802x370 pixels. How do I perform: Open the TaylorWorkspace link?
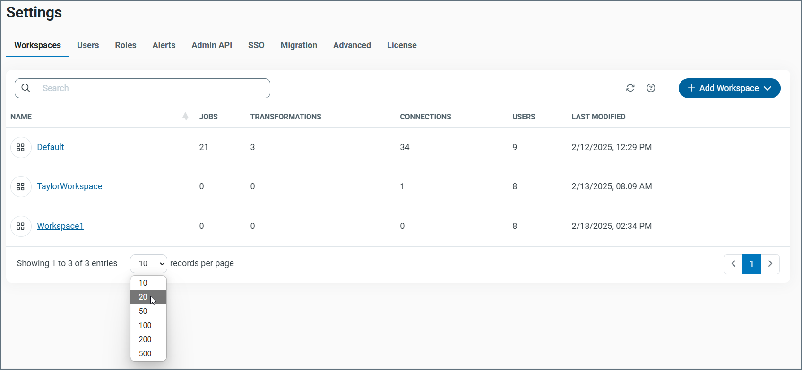click(x=69, y=186)
